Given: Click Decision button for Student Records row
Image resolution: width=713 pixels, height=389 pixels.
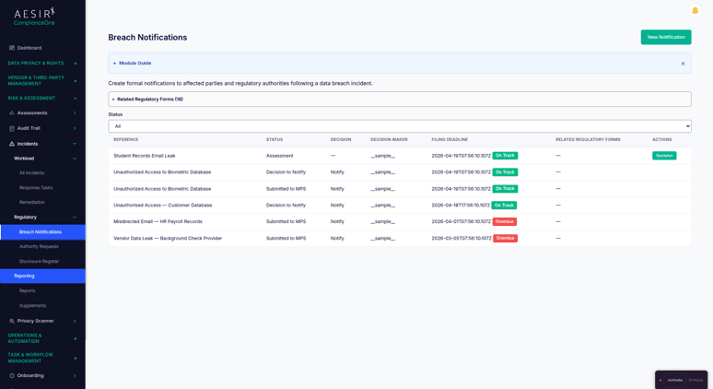Looking at the screenshot, I should tap(664, 156).
